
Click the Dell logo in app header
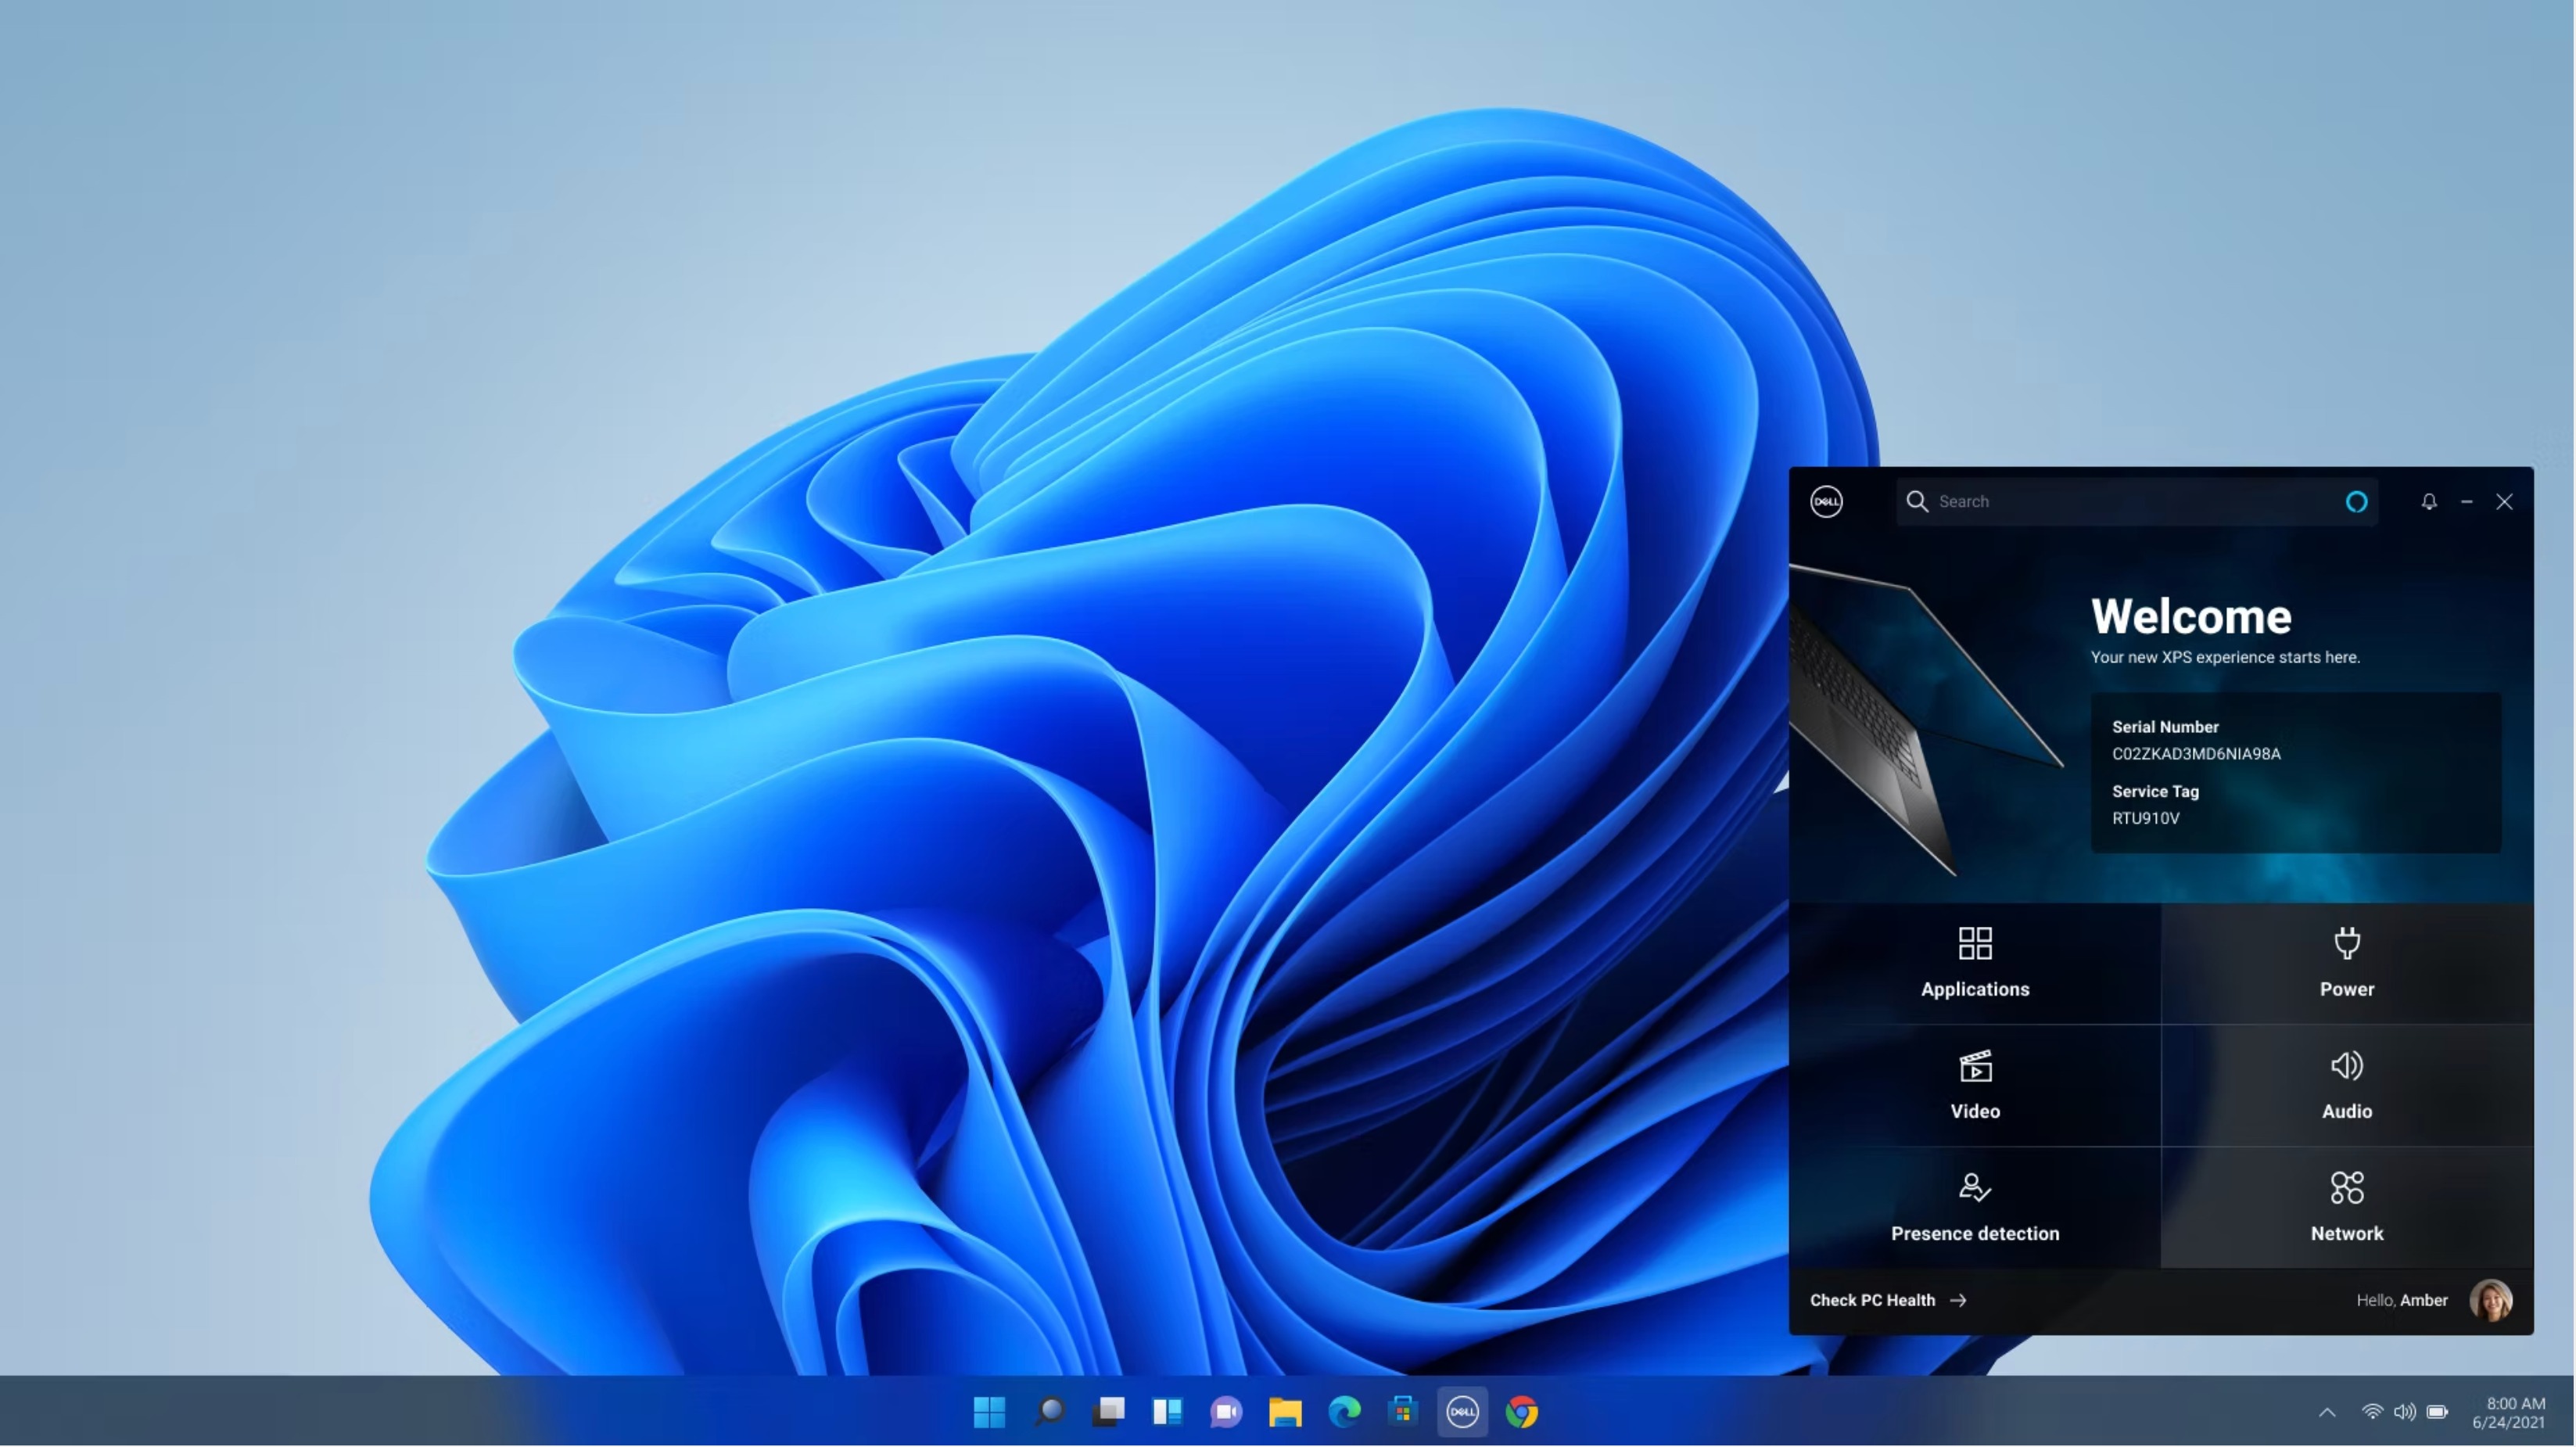click(1826, 502)
